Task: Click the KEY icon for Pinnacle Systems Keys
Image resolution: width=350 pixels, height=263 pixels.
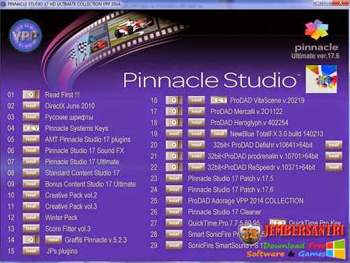Action: coord(31,128)
